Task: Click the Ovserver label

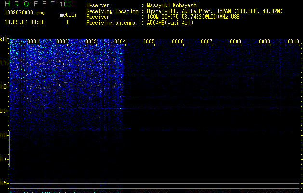Action: click(98, 5)
